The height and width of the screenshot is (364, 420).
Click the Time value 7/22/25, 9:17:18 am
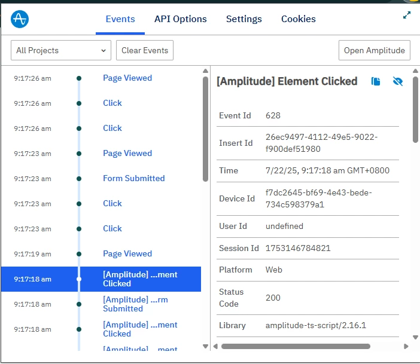pos(327,170)
